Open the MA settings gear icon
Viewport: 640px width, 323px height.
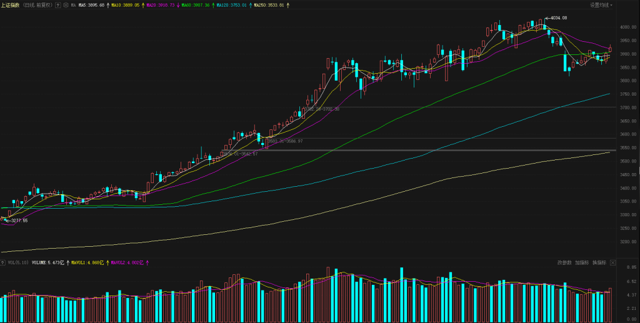[x=66, y=5]
